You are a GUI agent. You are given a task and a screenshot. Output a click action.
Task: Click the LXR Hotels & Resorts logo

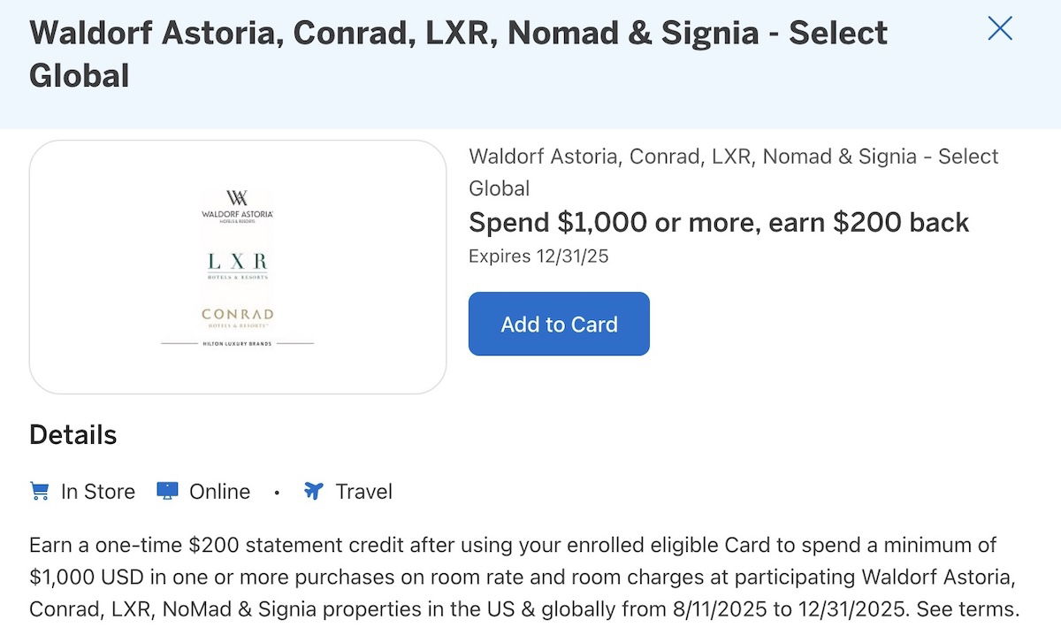[x=237, y=265]
